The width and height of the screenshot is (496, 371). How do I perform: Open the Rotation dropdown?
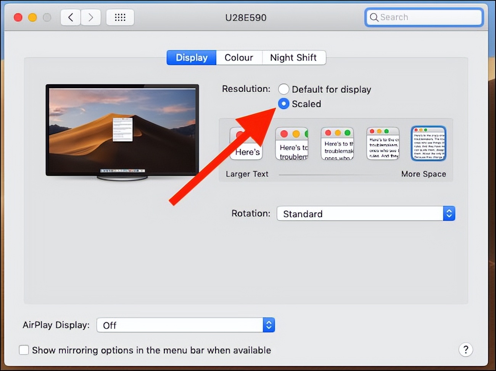click(x=362, y=213)
